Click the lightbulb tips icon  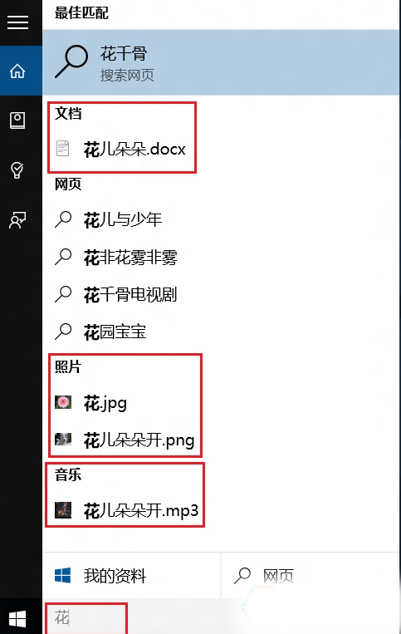pyautogui.click(x=17, y=170)
